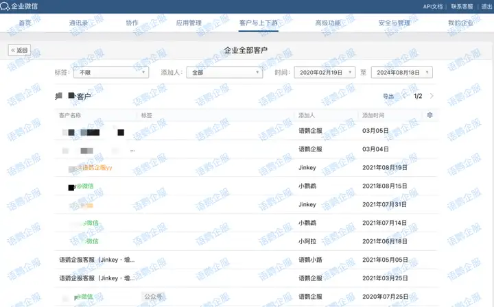Click the 公众号 tag label
This screenshot has height=307, width=494.
tap(153, 297)
